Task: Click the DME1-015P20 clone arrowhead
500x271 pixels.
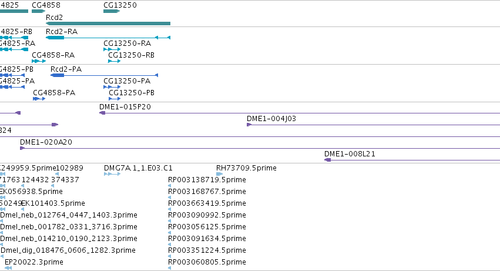Action: tap(102, 113)
